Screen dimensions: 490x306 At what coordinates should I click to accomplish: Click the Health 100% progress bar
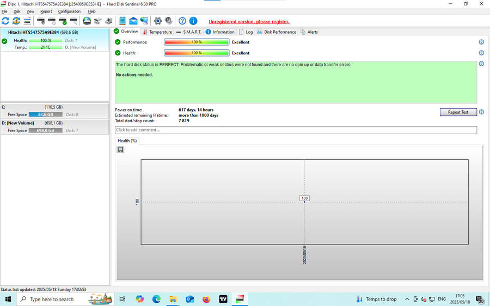[197, 53]
